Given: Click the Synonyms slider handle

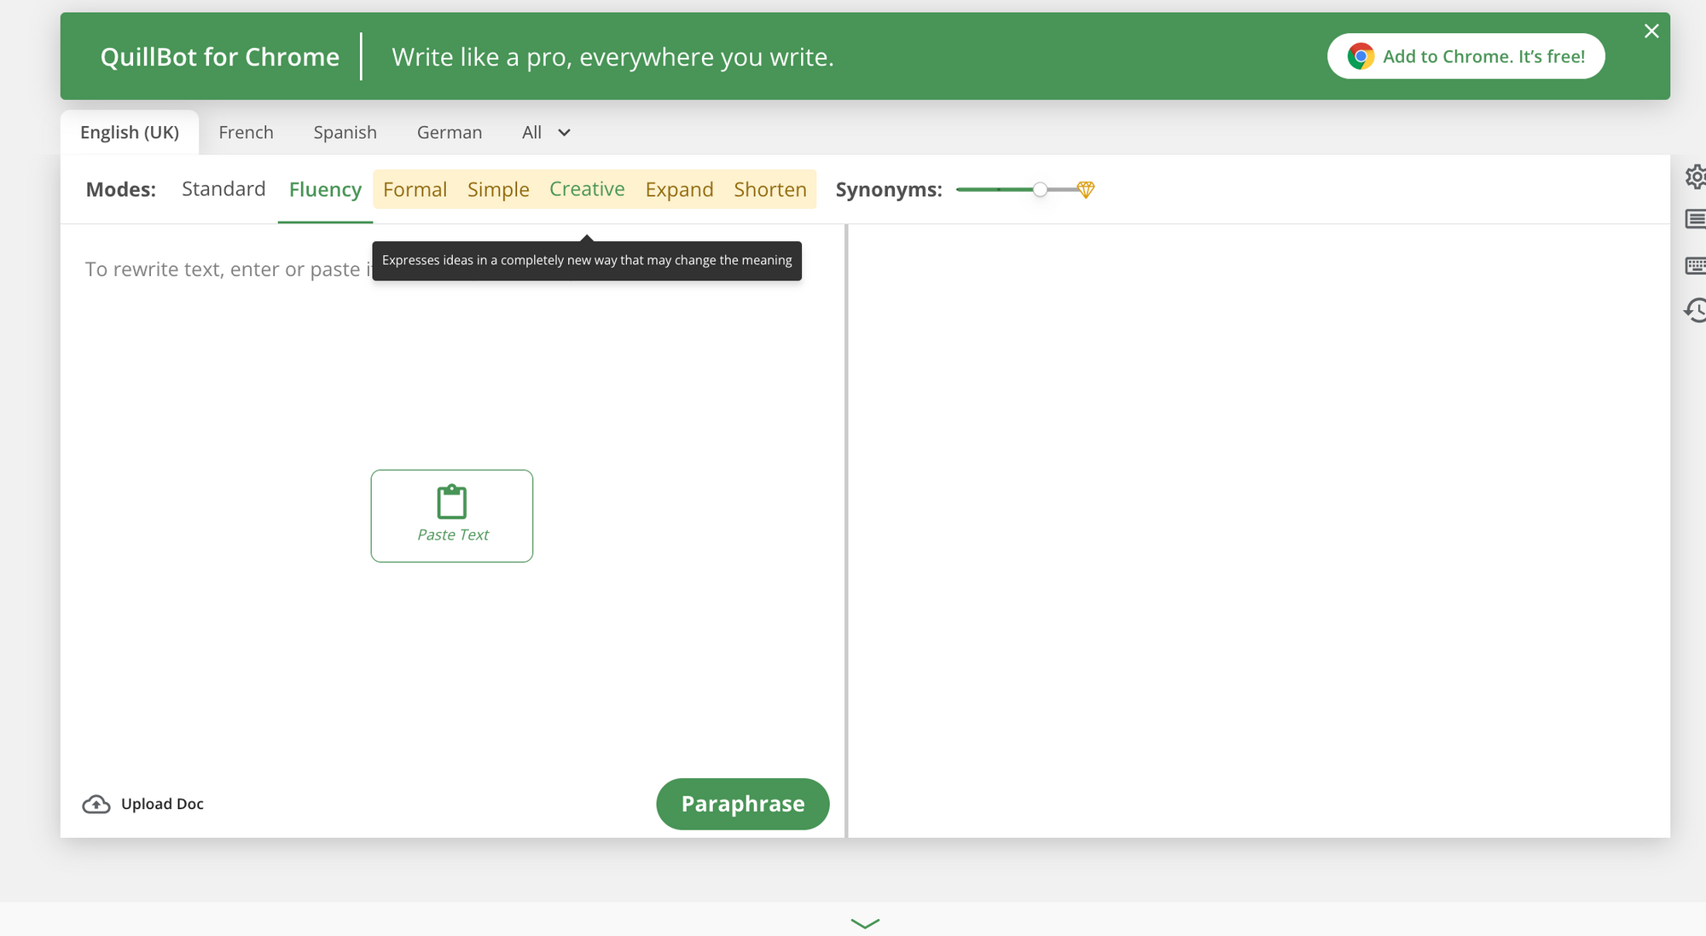Looking at the screenshot, I should (1040, 189).
